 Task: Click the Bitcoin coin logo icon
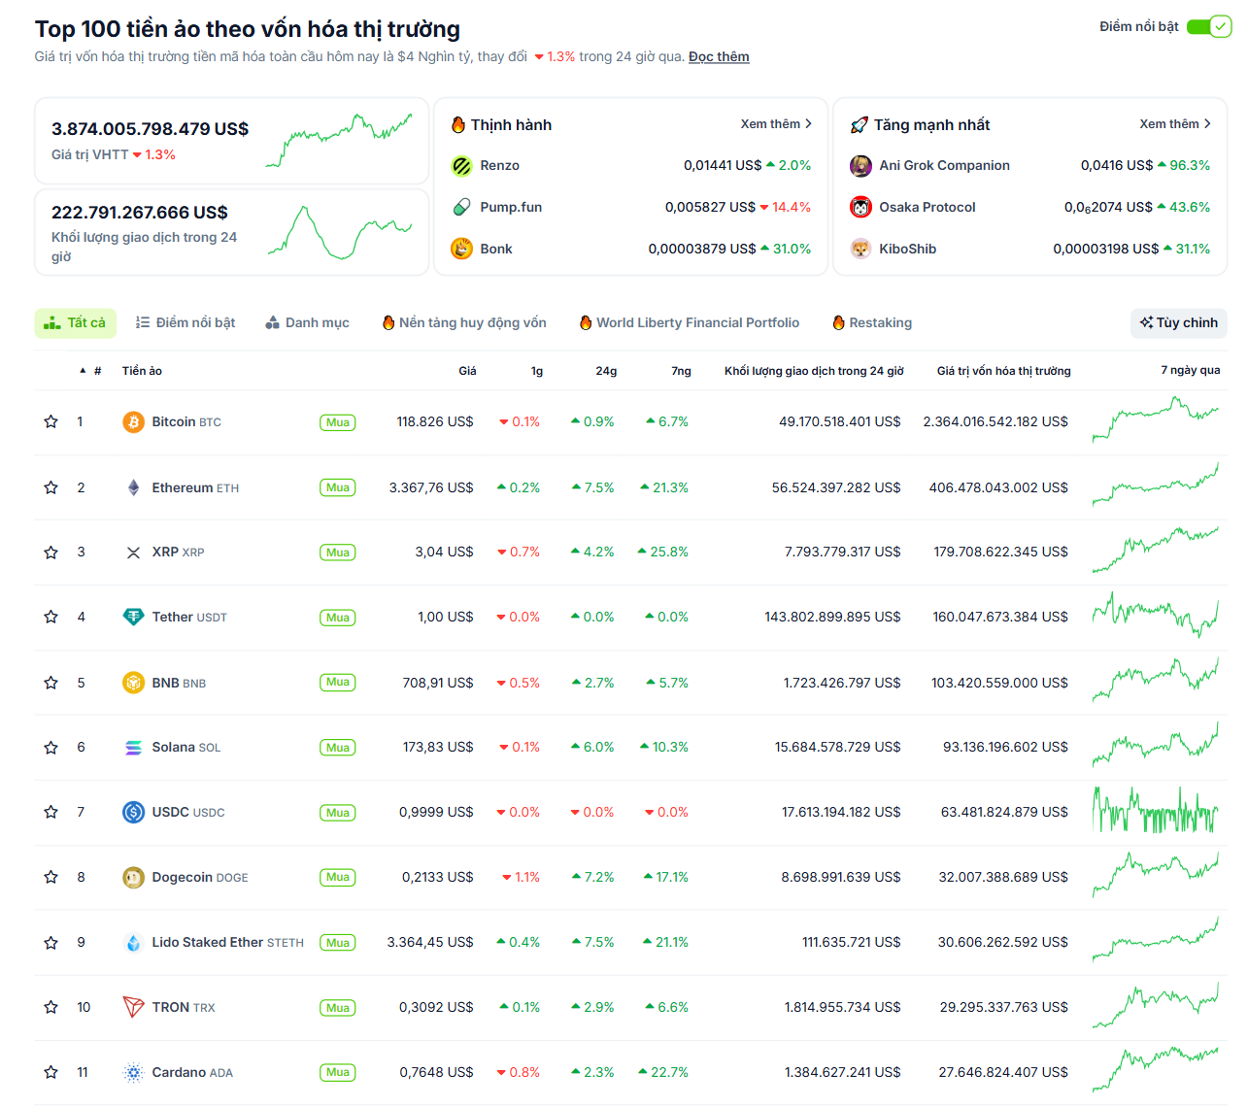[133, 422]
